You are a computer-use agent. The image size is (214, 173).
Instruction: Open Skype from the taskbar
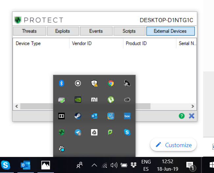(6, 165)
